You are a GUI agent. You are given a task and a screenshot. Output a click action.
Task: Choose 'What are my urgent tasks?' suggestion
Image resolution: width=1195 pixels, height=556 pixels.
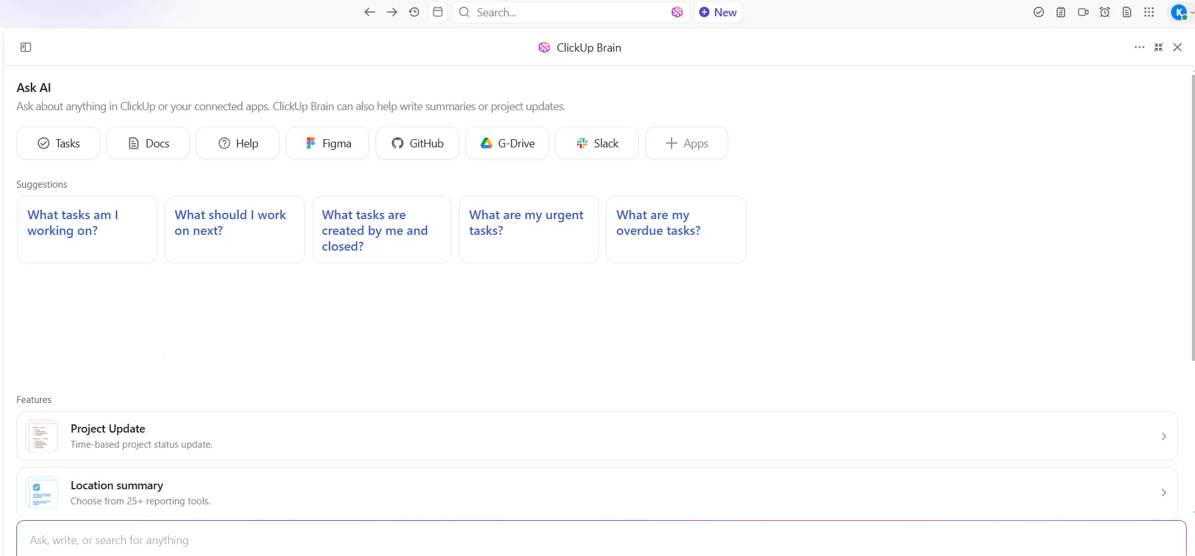[x=529, y=229]
